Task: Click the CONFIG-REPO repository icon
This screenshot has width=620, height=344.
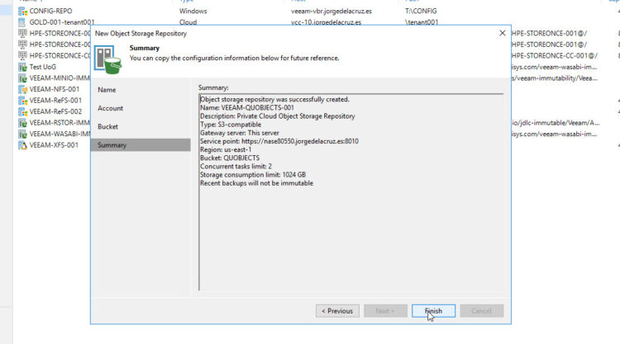Action: 23,12
